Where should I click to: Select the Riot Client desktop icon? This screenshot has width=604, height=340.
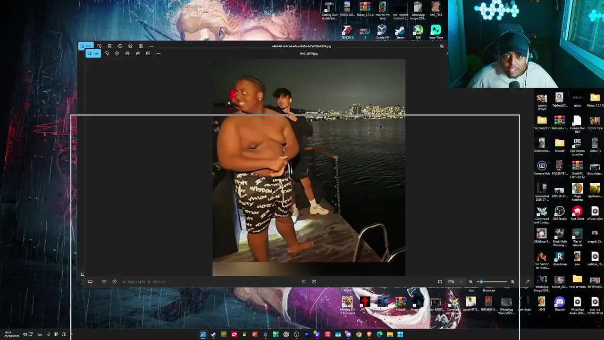[x=577, y=213]
